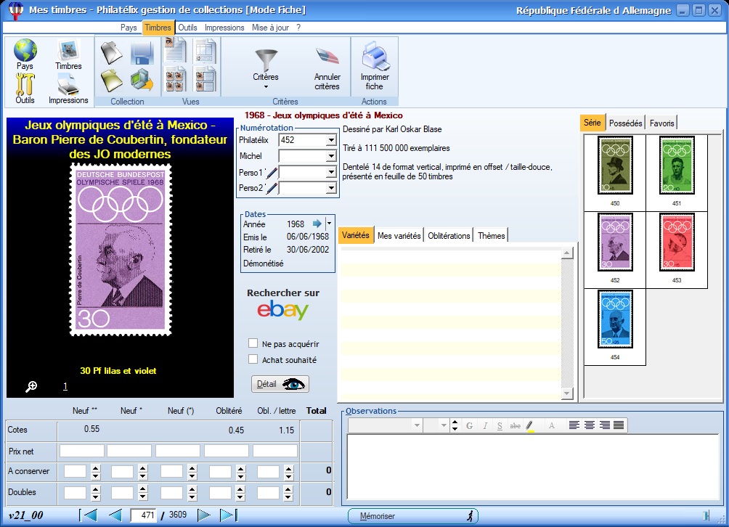Image resolution: width=729 pixels, height=527 pixels.
Task: Open the Outils menu
Action: tap(188, 28)
